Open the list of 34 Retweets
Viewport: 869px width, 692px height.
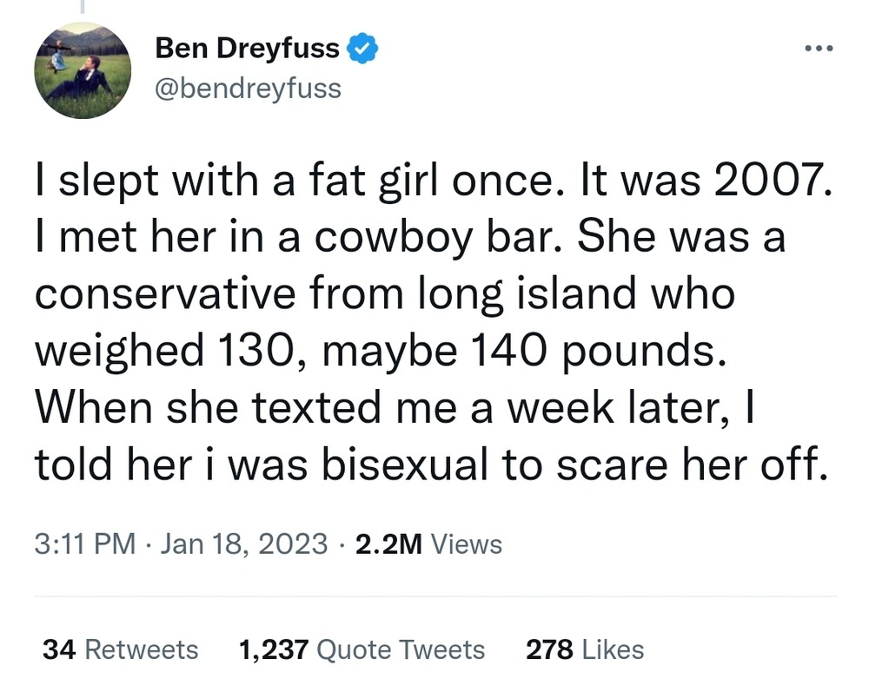[x=121, y=649]
